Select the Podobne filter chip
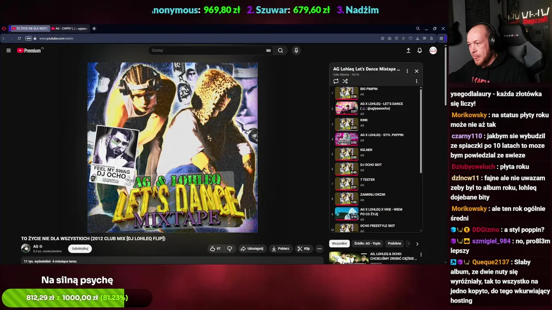This screenshot has height=310, width=552. 394,244
